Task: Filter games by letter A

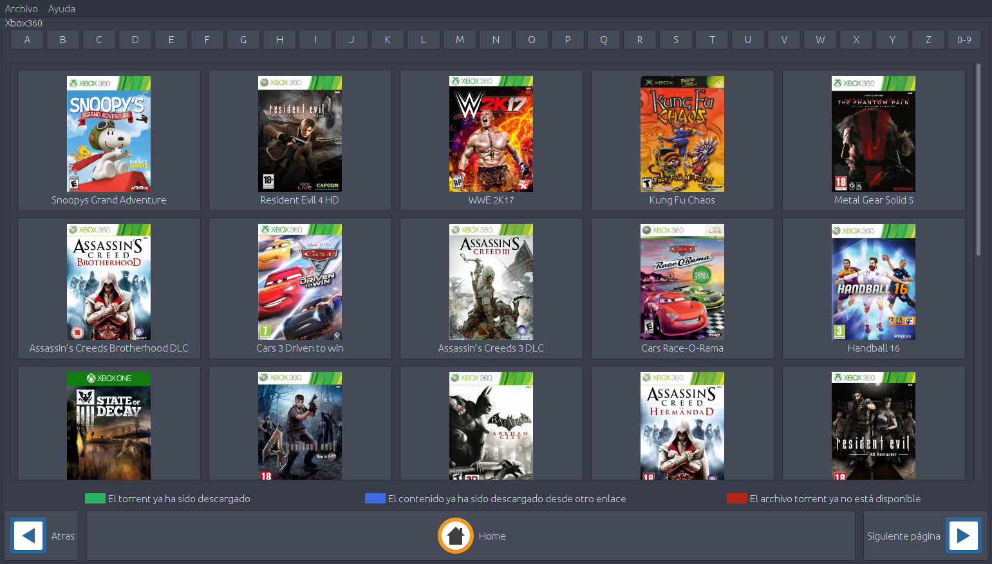Action: click(x=27, y=40)
